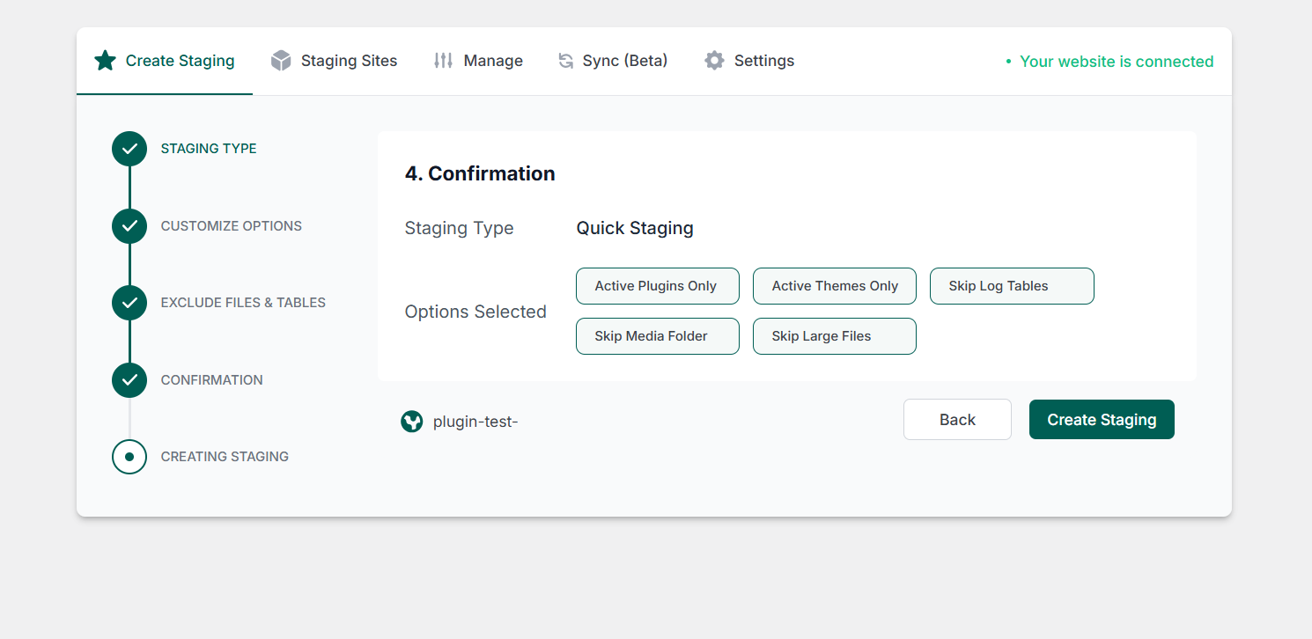Click the checkmark circle for Customize Options step
The image size is (1312, 639).
click(x=129, y=226)
